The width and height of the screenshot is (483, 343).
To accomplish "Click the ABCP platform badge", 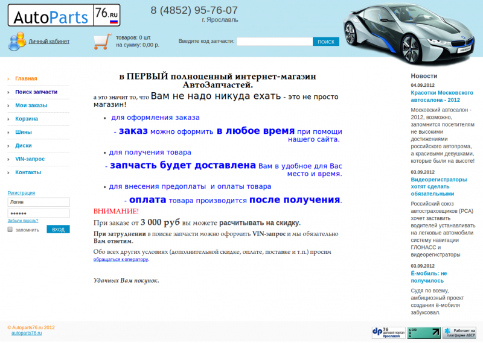I will [459, 332].
